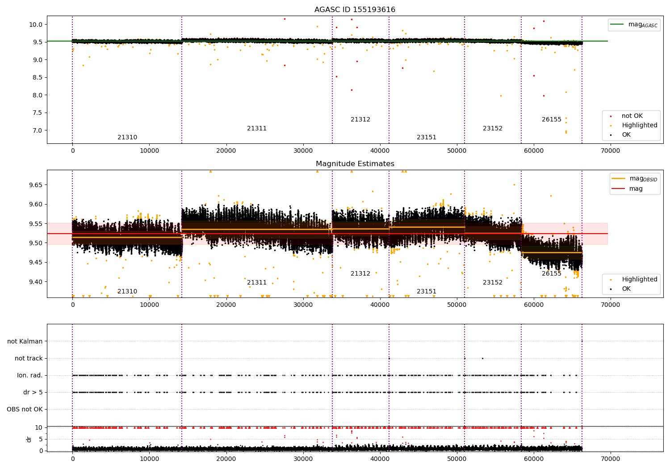Click the 9.45 y-tick in Magnitude Estimates
The width and height of the screenshot is (670, 469).
[x=37, y=263]
